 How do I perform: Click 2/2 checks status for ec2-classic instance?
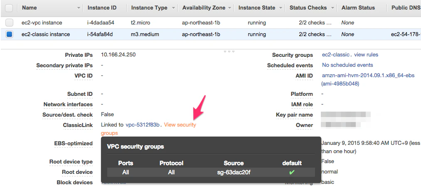[315, 34]
